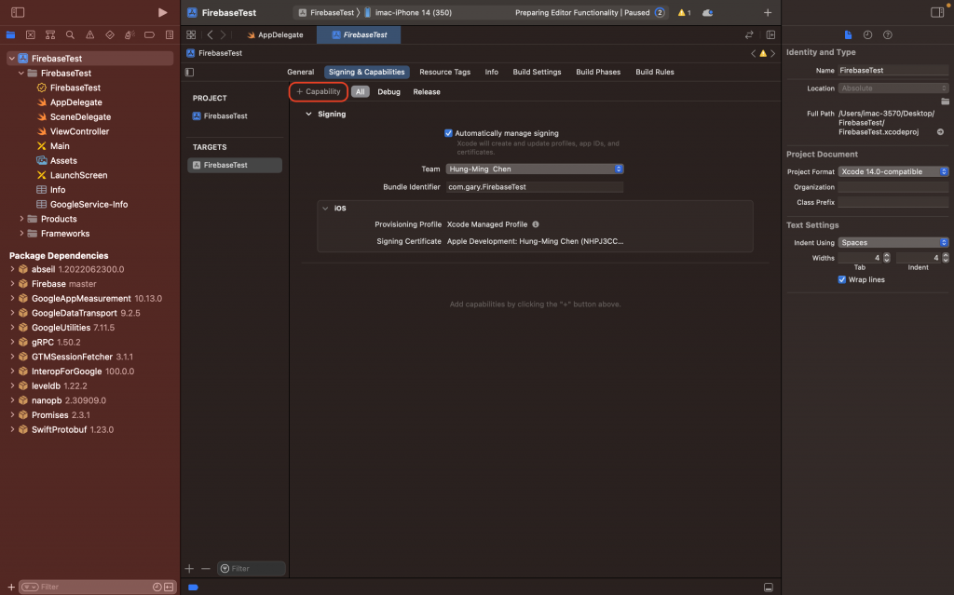The height and width of the screenshot is (595, 954).
Task: Add a target with the plus button
Action: (189, 569)
